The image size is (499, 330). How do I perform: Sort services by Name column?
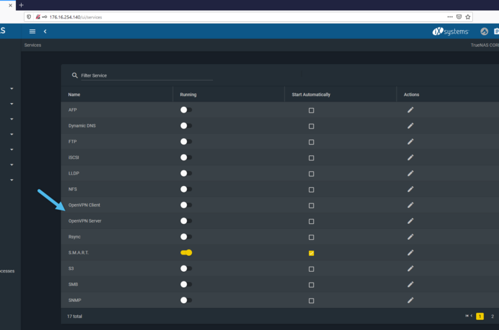point(74,95)
